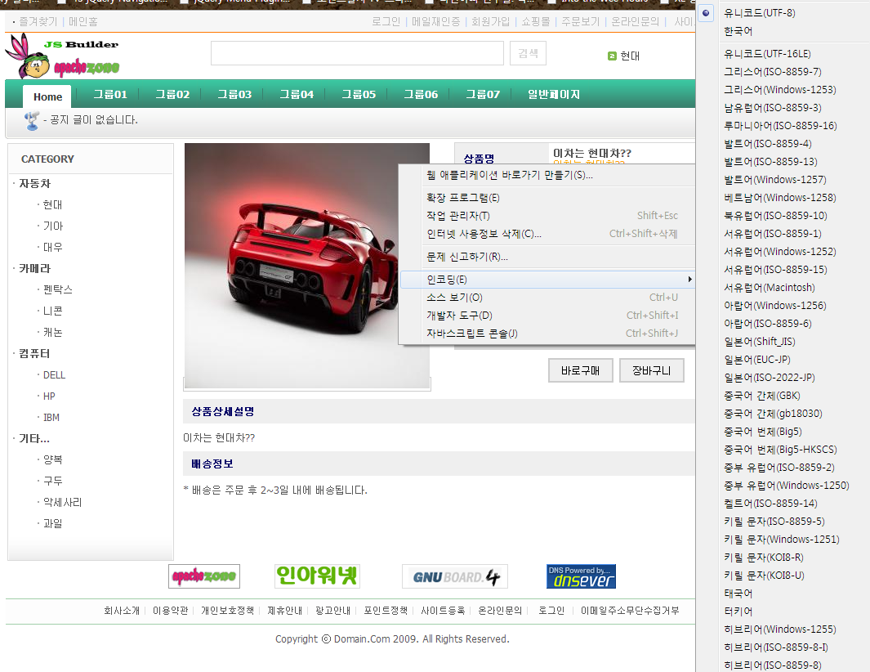Select 유니코드(UTF-8) encoding option
This screenshot has height=672, width=870.
pos(759,13)
